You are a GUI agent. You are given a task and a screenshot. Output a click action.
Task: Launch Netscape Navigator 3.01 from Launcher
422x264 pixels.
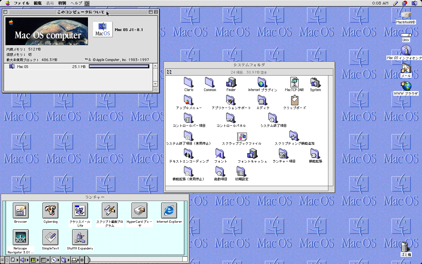[x=21, y=238]
